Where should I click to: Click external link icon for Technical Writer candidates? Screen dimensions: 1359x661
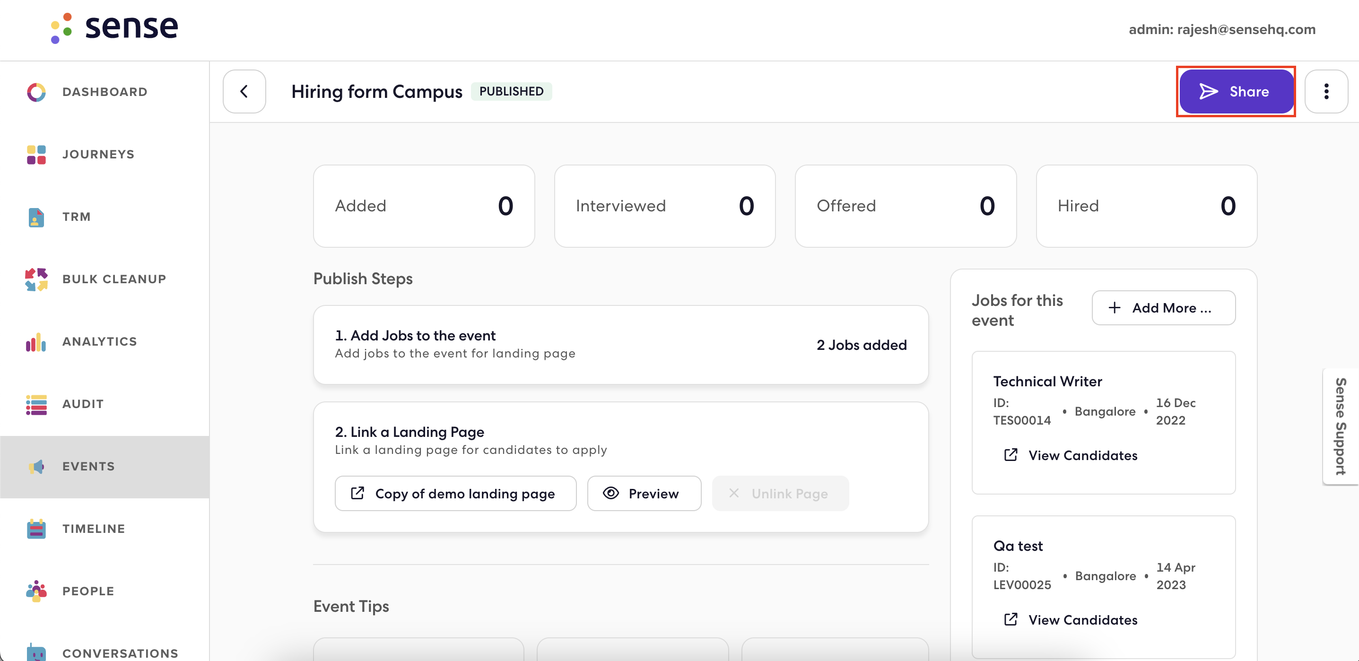click(x=1011, y=455)
